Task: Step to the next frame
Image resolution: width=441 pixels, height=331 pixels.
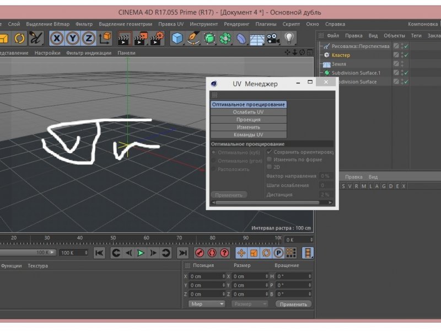Action: pos(153,253)
